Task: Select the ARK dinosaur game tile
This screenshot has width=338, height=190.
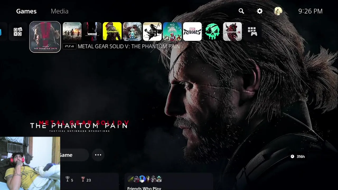Action: (132, 32)
